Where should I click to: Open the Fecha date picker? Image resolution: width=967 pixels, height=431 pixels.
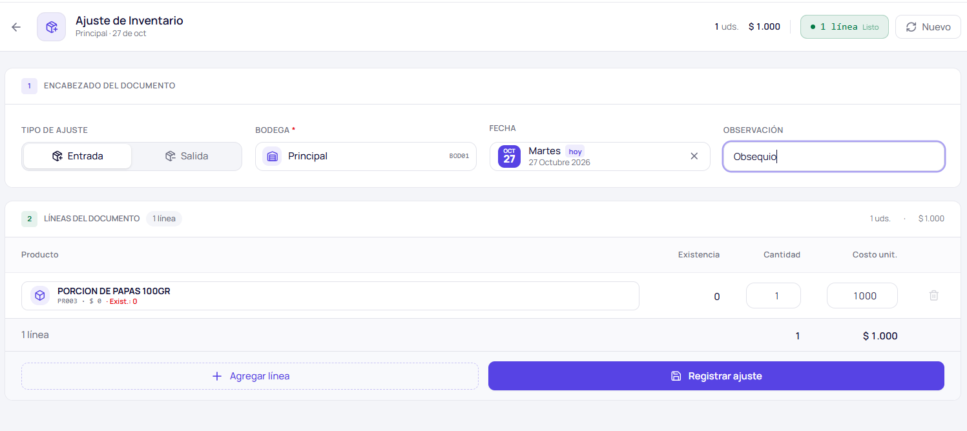[599, 156]
